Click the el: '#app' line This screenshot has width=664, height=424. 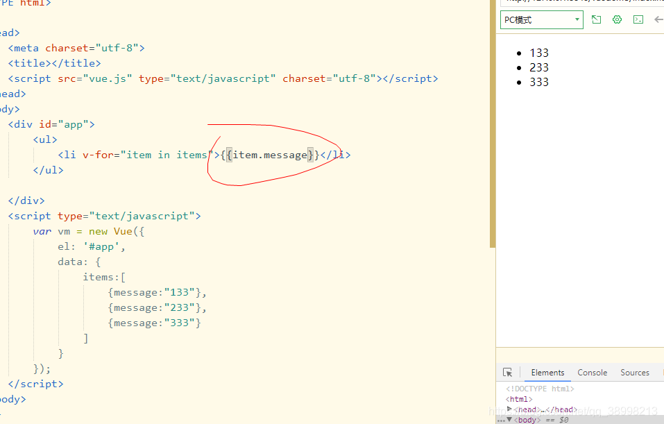pos(92,246)
